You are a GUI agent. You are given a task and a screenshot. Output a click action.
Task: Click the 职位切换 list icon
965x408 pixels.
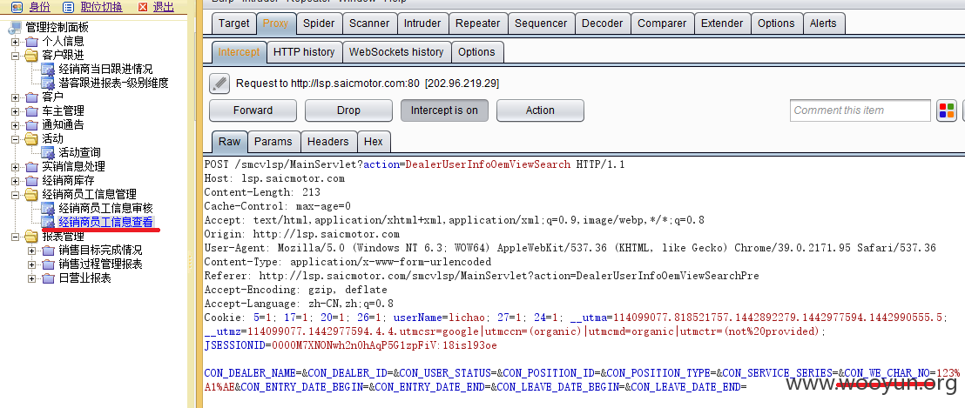(68, 7)
